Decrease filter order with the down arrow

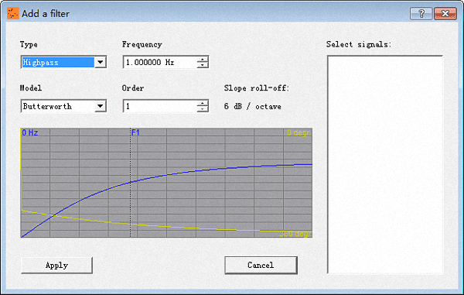point(203,108)
